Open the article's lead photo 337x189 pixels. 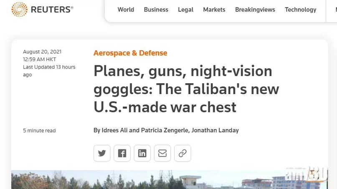pos(170,179)
